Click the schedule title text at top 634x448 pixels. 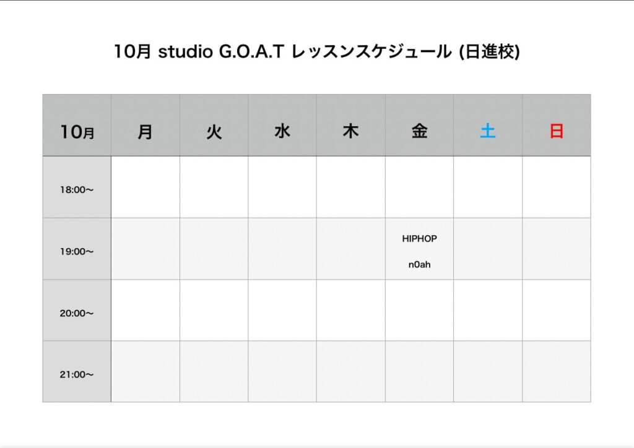coord(316,52)
